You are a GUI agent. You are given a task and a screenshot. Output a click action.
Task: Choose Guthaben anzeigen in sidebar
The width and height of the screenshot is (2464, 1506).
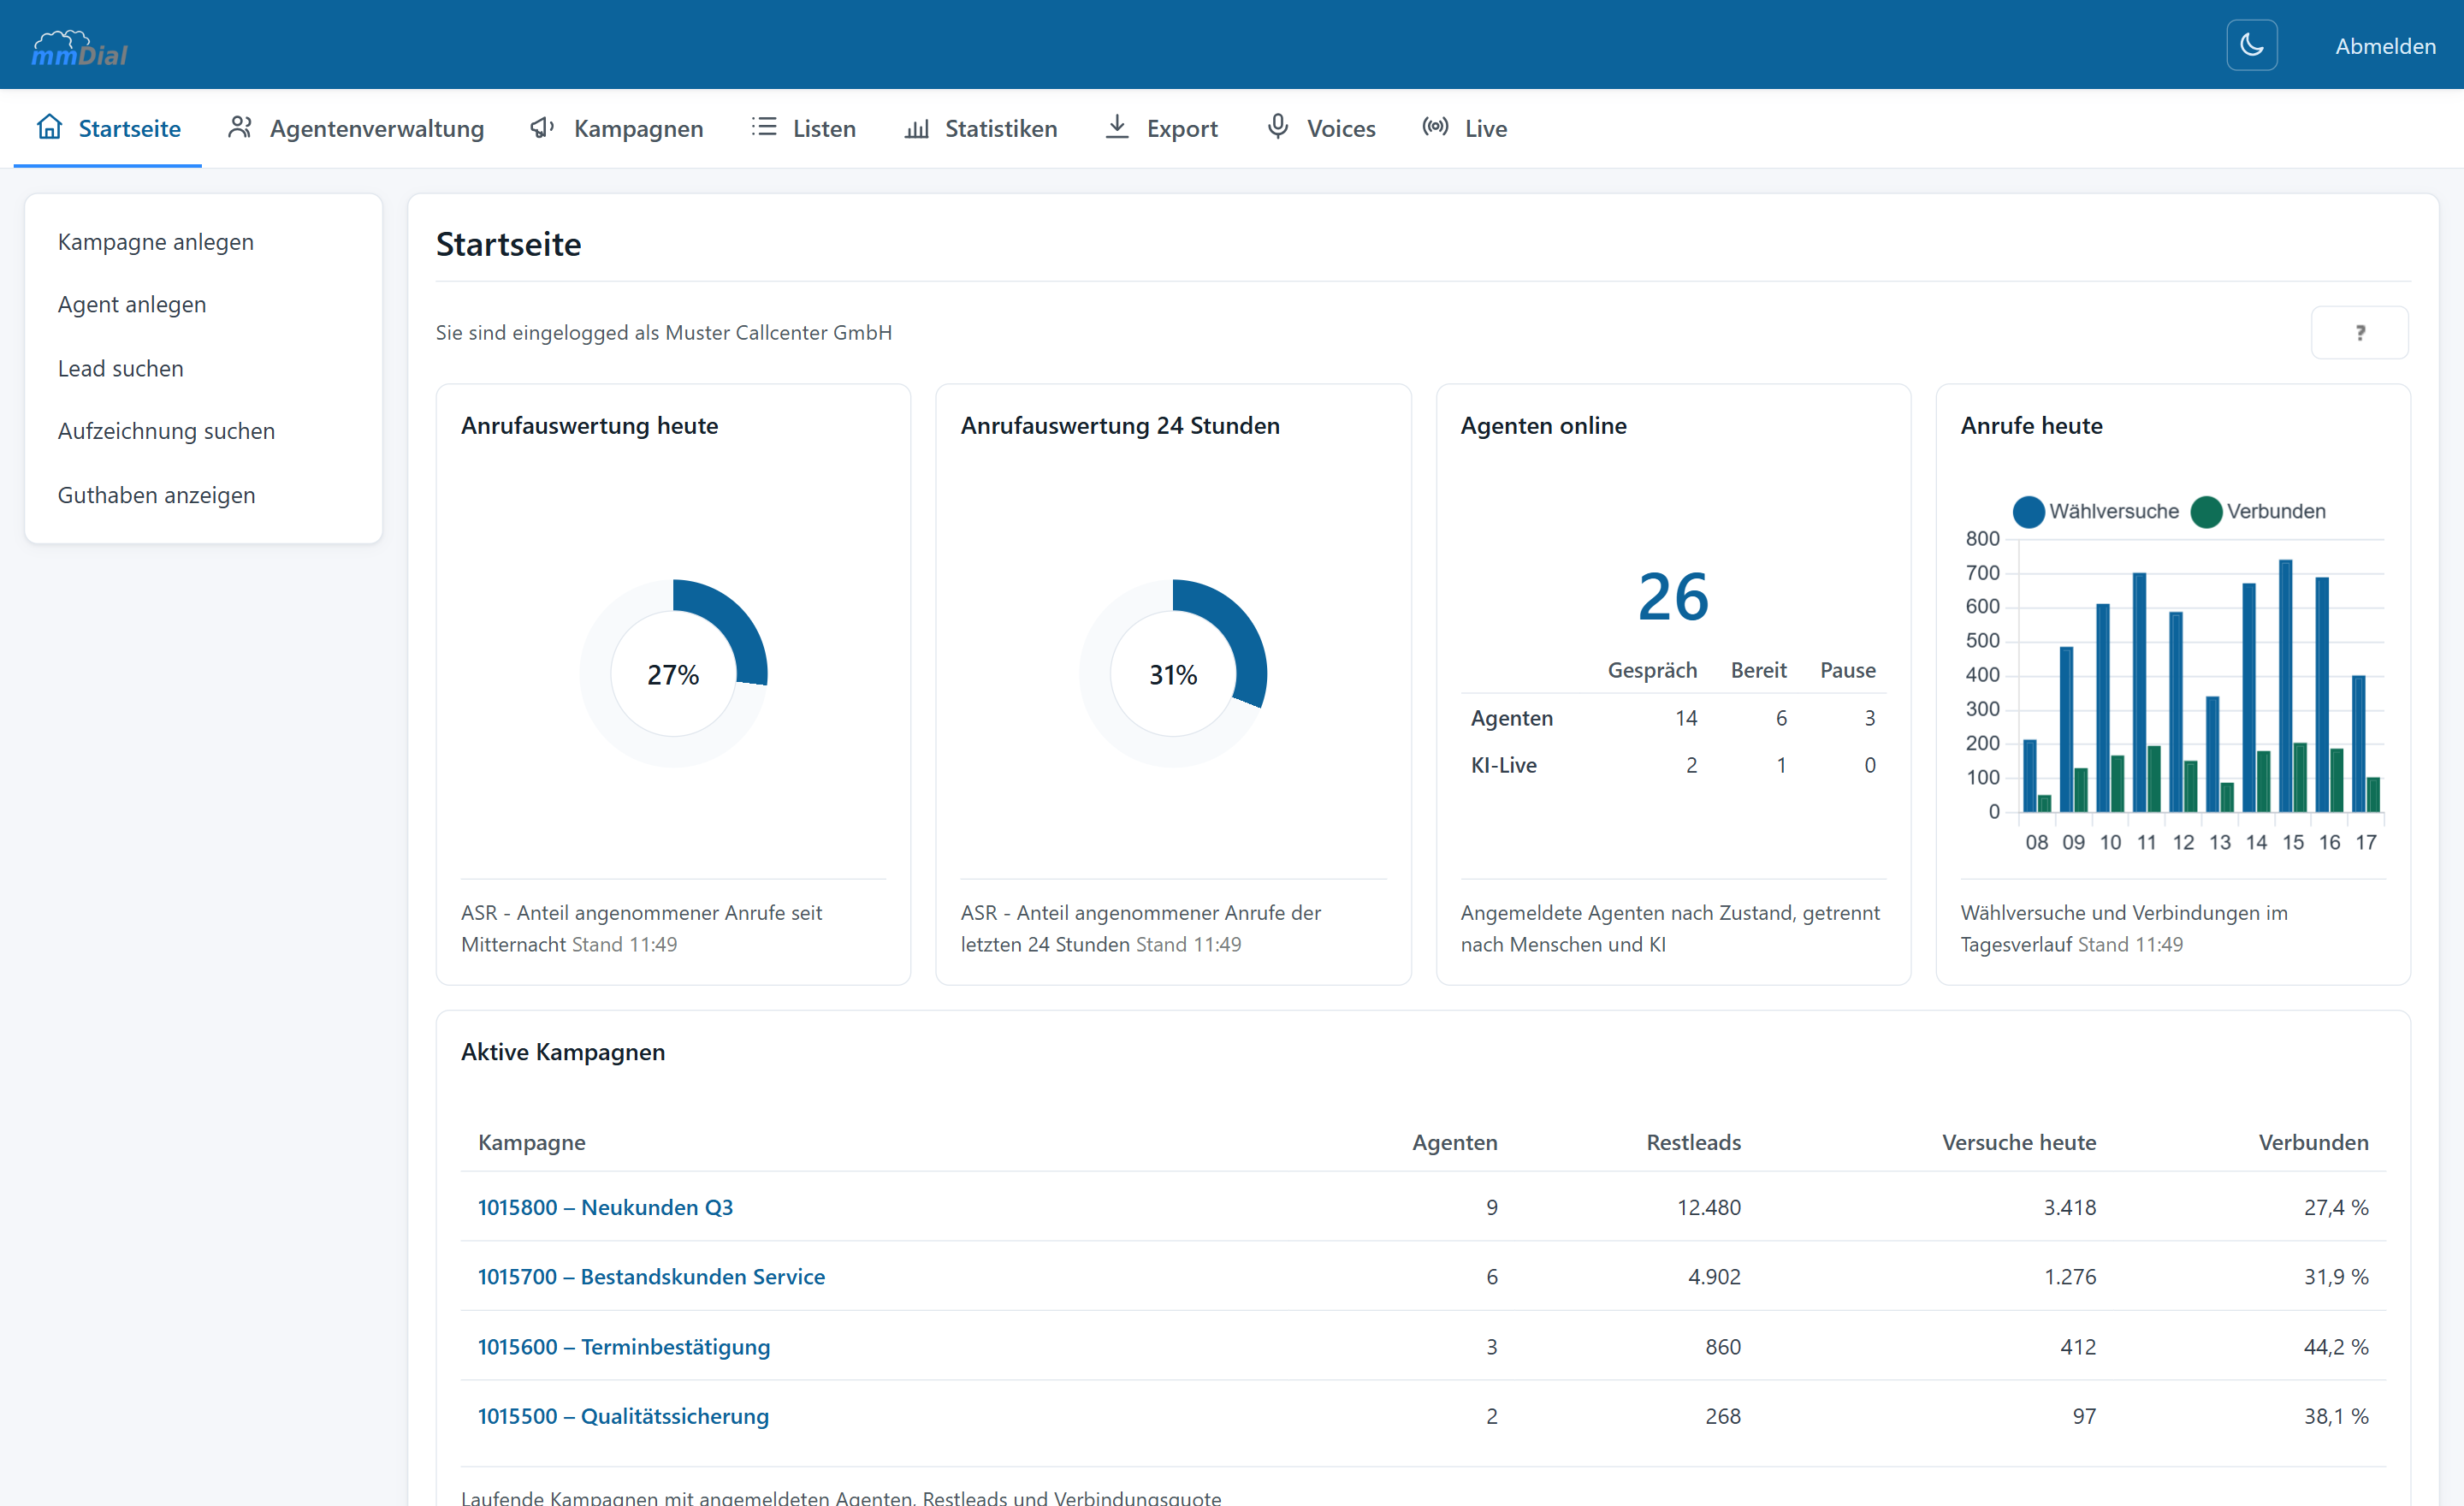pyautogui.click(x=157, y=495)
